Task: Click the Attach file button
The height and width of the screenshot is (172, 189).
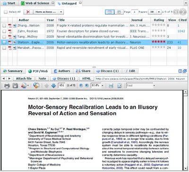Action: tap(24, 79)
